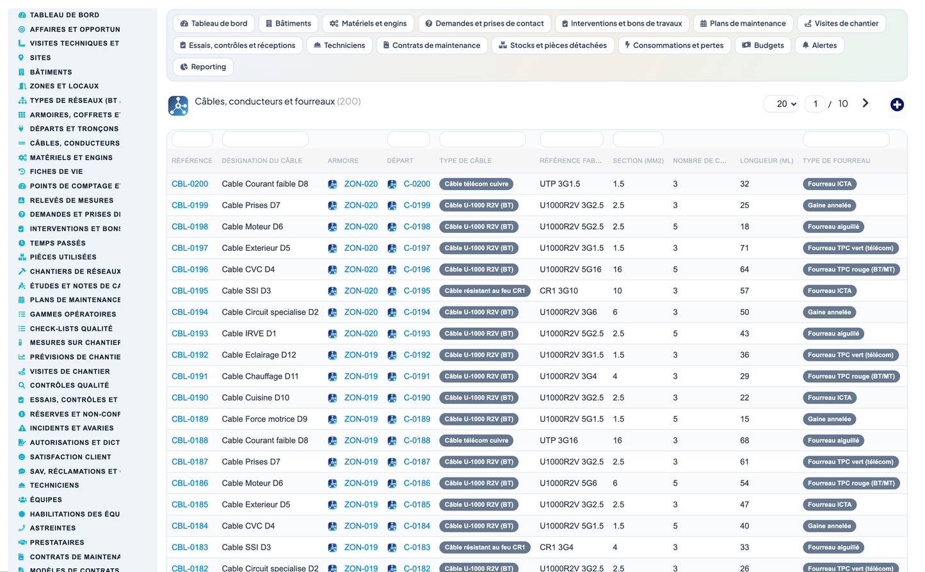The height and width of the screenshot is (572, 925).
Task: Open the Reporting tab
Action: [204, 67]
